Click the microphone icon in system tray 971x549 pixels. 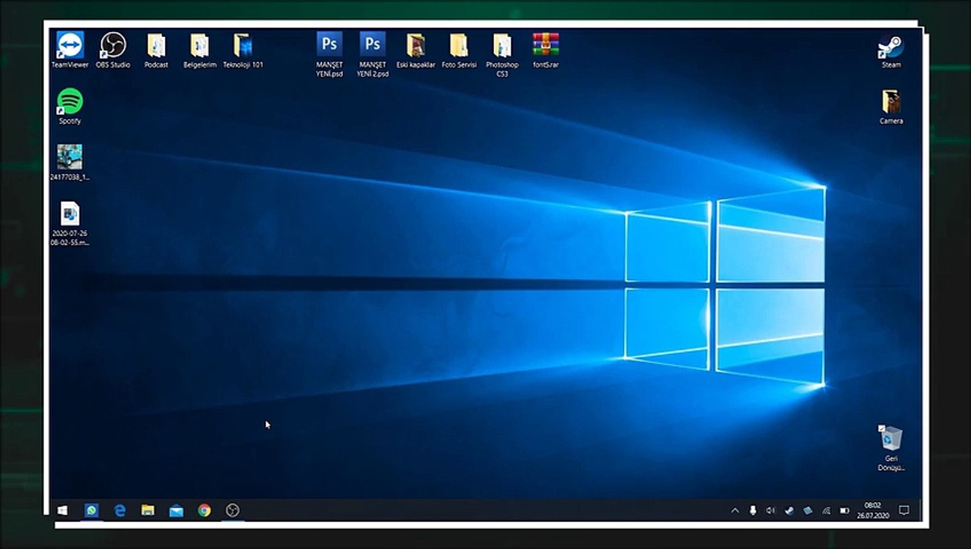[753, 510]
